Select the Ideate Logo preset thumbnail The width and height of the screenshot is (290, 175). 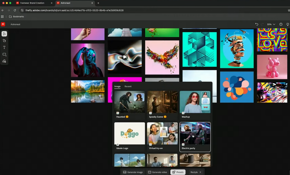point(129,134)
